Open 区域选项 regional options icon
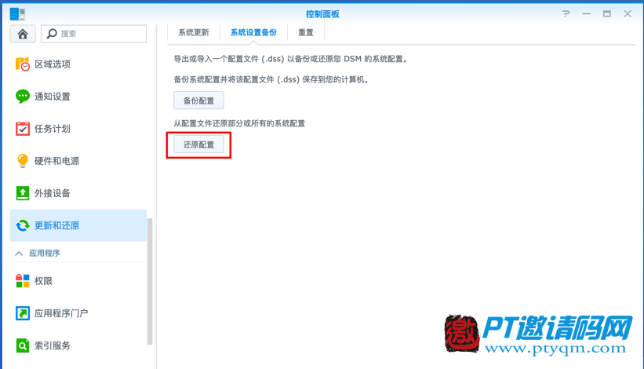The image size is (644, 369). (x=23, y=64)
